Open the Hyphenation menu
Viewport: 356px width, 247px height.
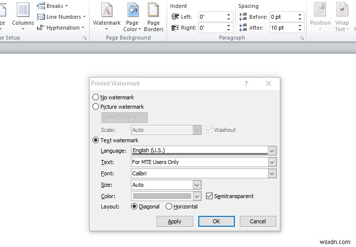[61, 28]
